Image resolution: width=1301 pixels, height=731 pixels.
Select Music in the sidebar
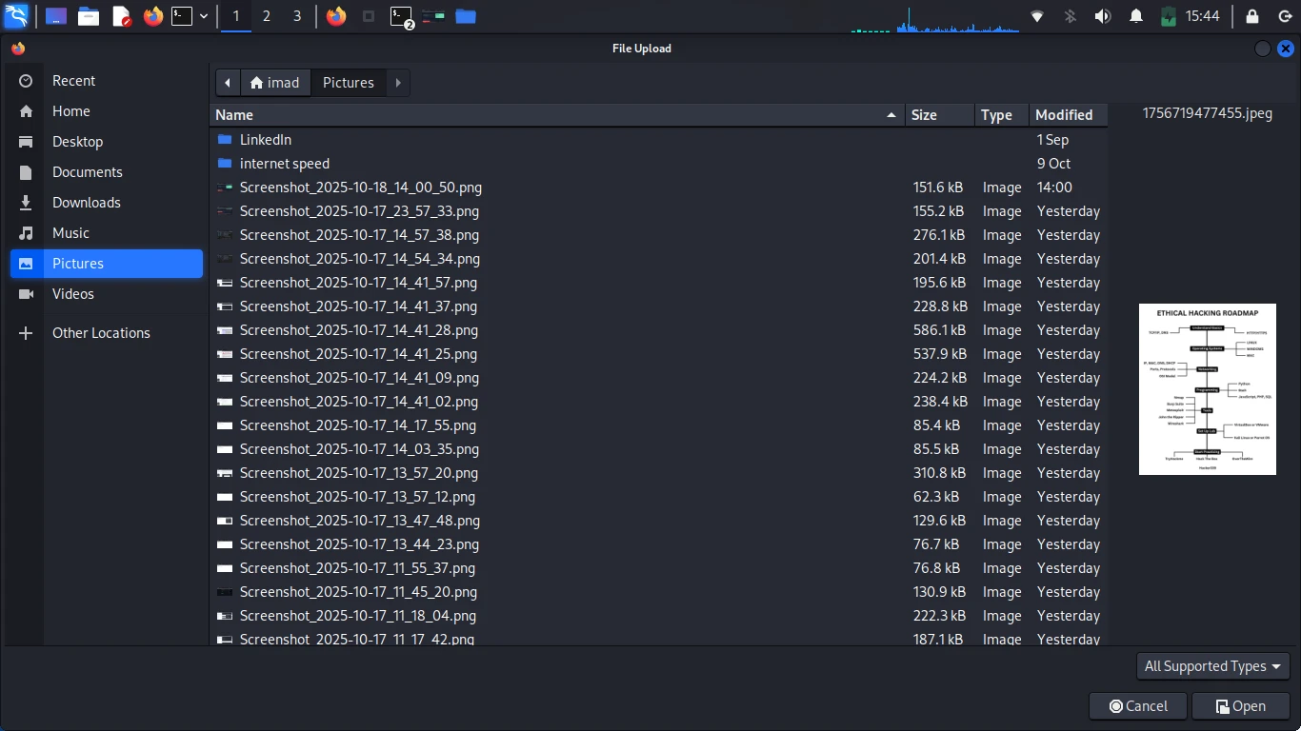70,233
